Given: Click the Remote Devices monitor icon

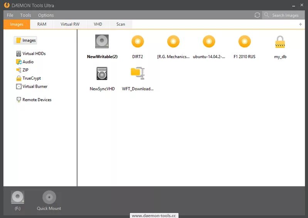Looking at the screenshot, I should coord(19,100).
